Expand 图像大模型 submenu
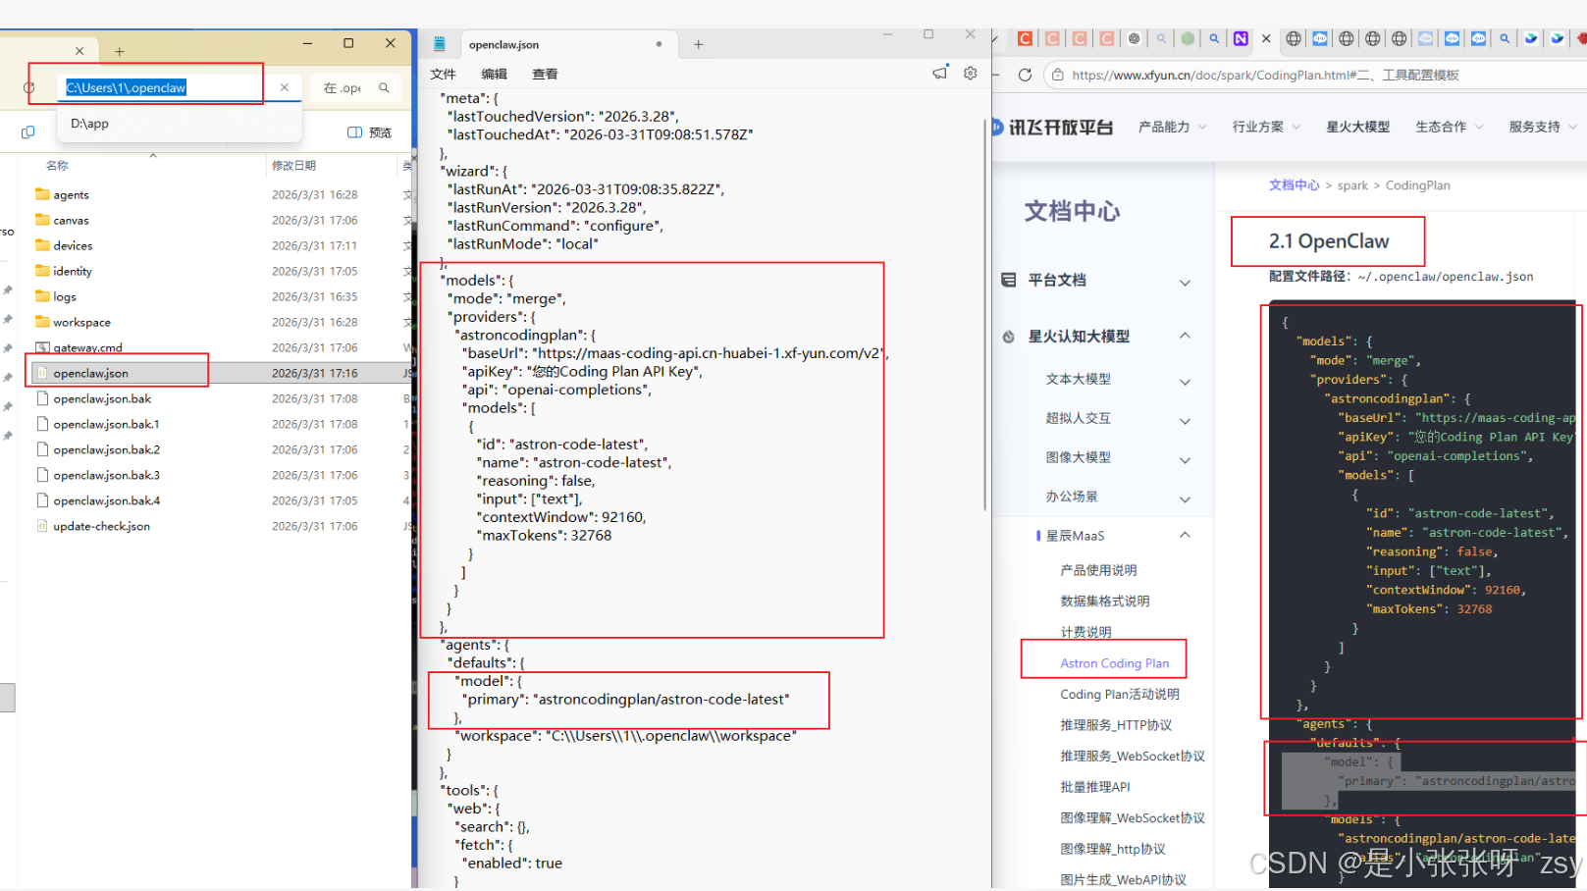Viewport: 1587px width, 891px height. 1185,460
